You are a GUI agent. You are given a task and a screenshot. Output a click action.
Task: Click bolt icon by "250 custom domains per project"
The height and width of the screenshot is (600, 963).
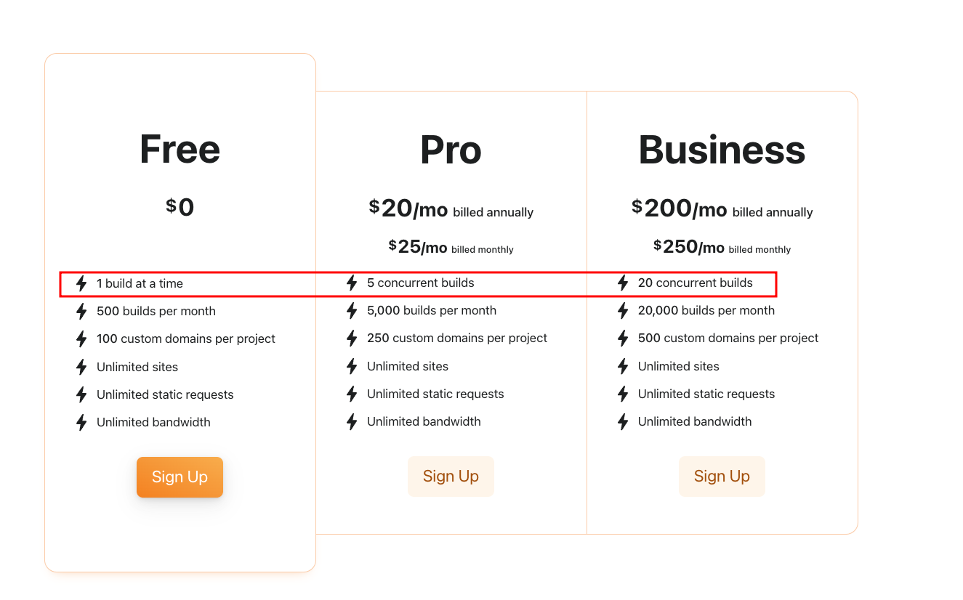click(352, 338)
